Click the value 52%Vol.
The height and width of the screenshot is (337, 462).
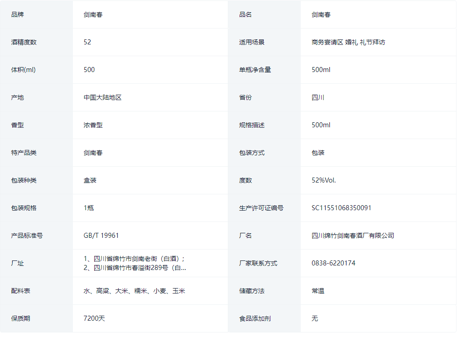(323, 180)
